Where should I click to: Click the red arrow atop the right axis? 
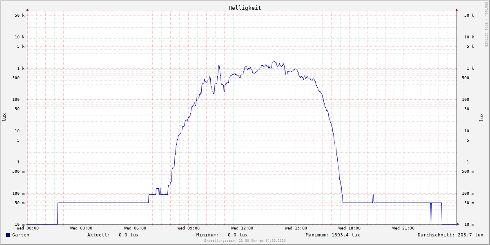tap(457, 9)
